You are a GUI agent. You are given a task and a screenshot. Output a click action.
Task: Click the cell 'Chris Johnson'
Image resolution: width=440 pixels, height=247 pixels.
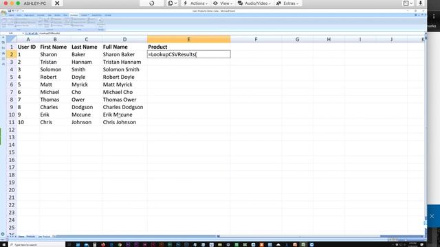coord(124,122)
